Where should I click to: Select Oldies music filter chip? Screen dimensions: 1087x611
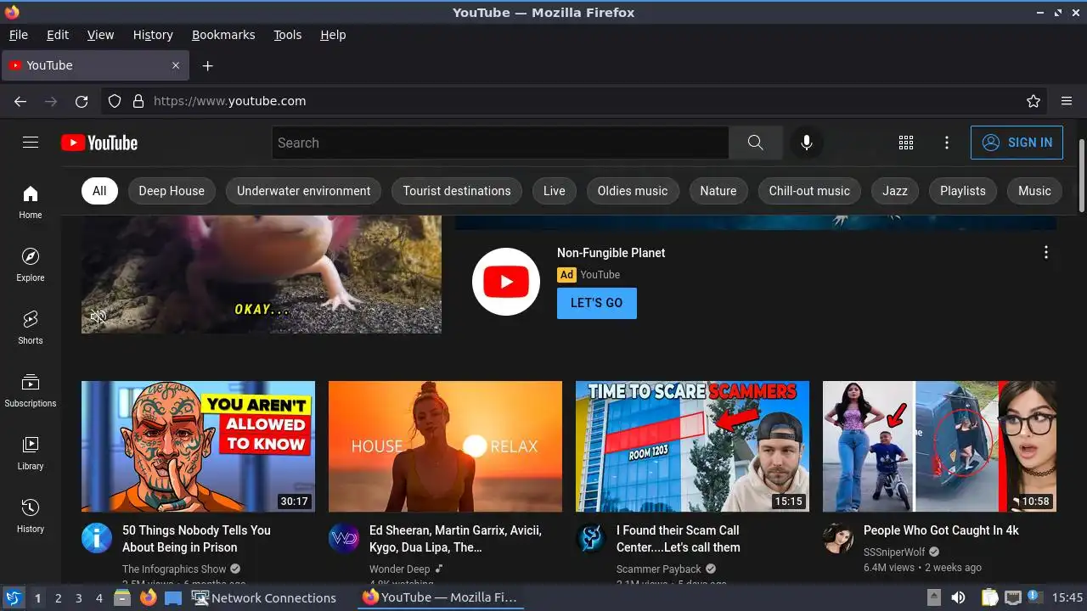(633, 191)
